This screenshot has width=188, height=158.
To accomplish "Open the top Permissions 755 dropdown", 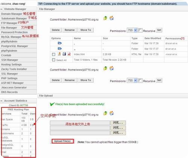I will (132, 30).
